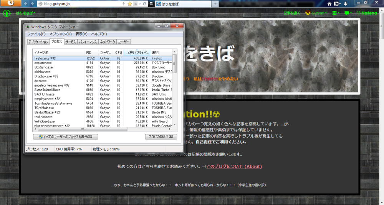Click the Task Manager title bar icon
384x205 pixels.
pyautogui.click(x=28, y=27)
